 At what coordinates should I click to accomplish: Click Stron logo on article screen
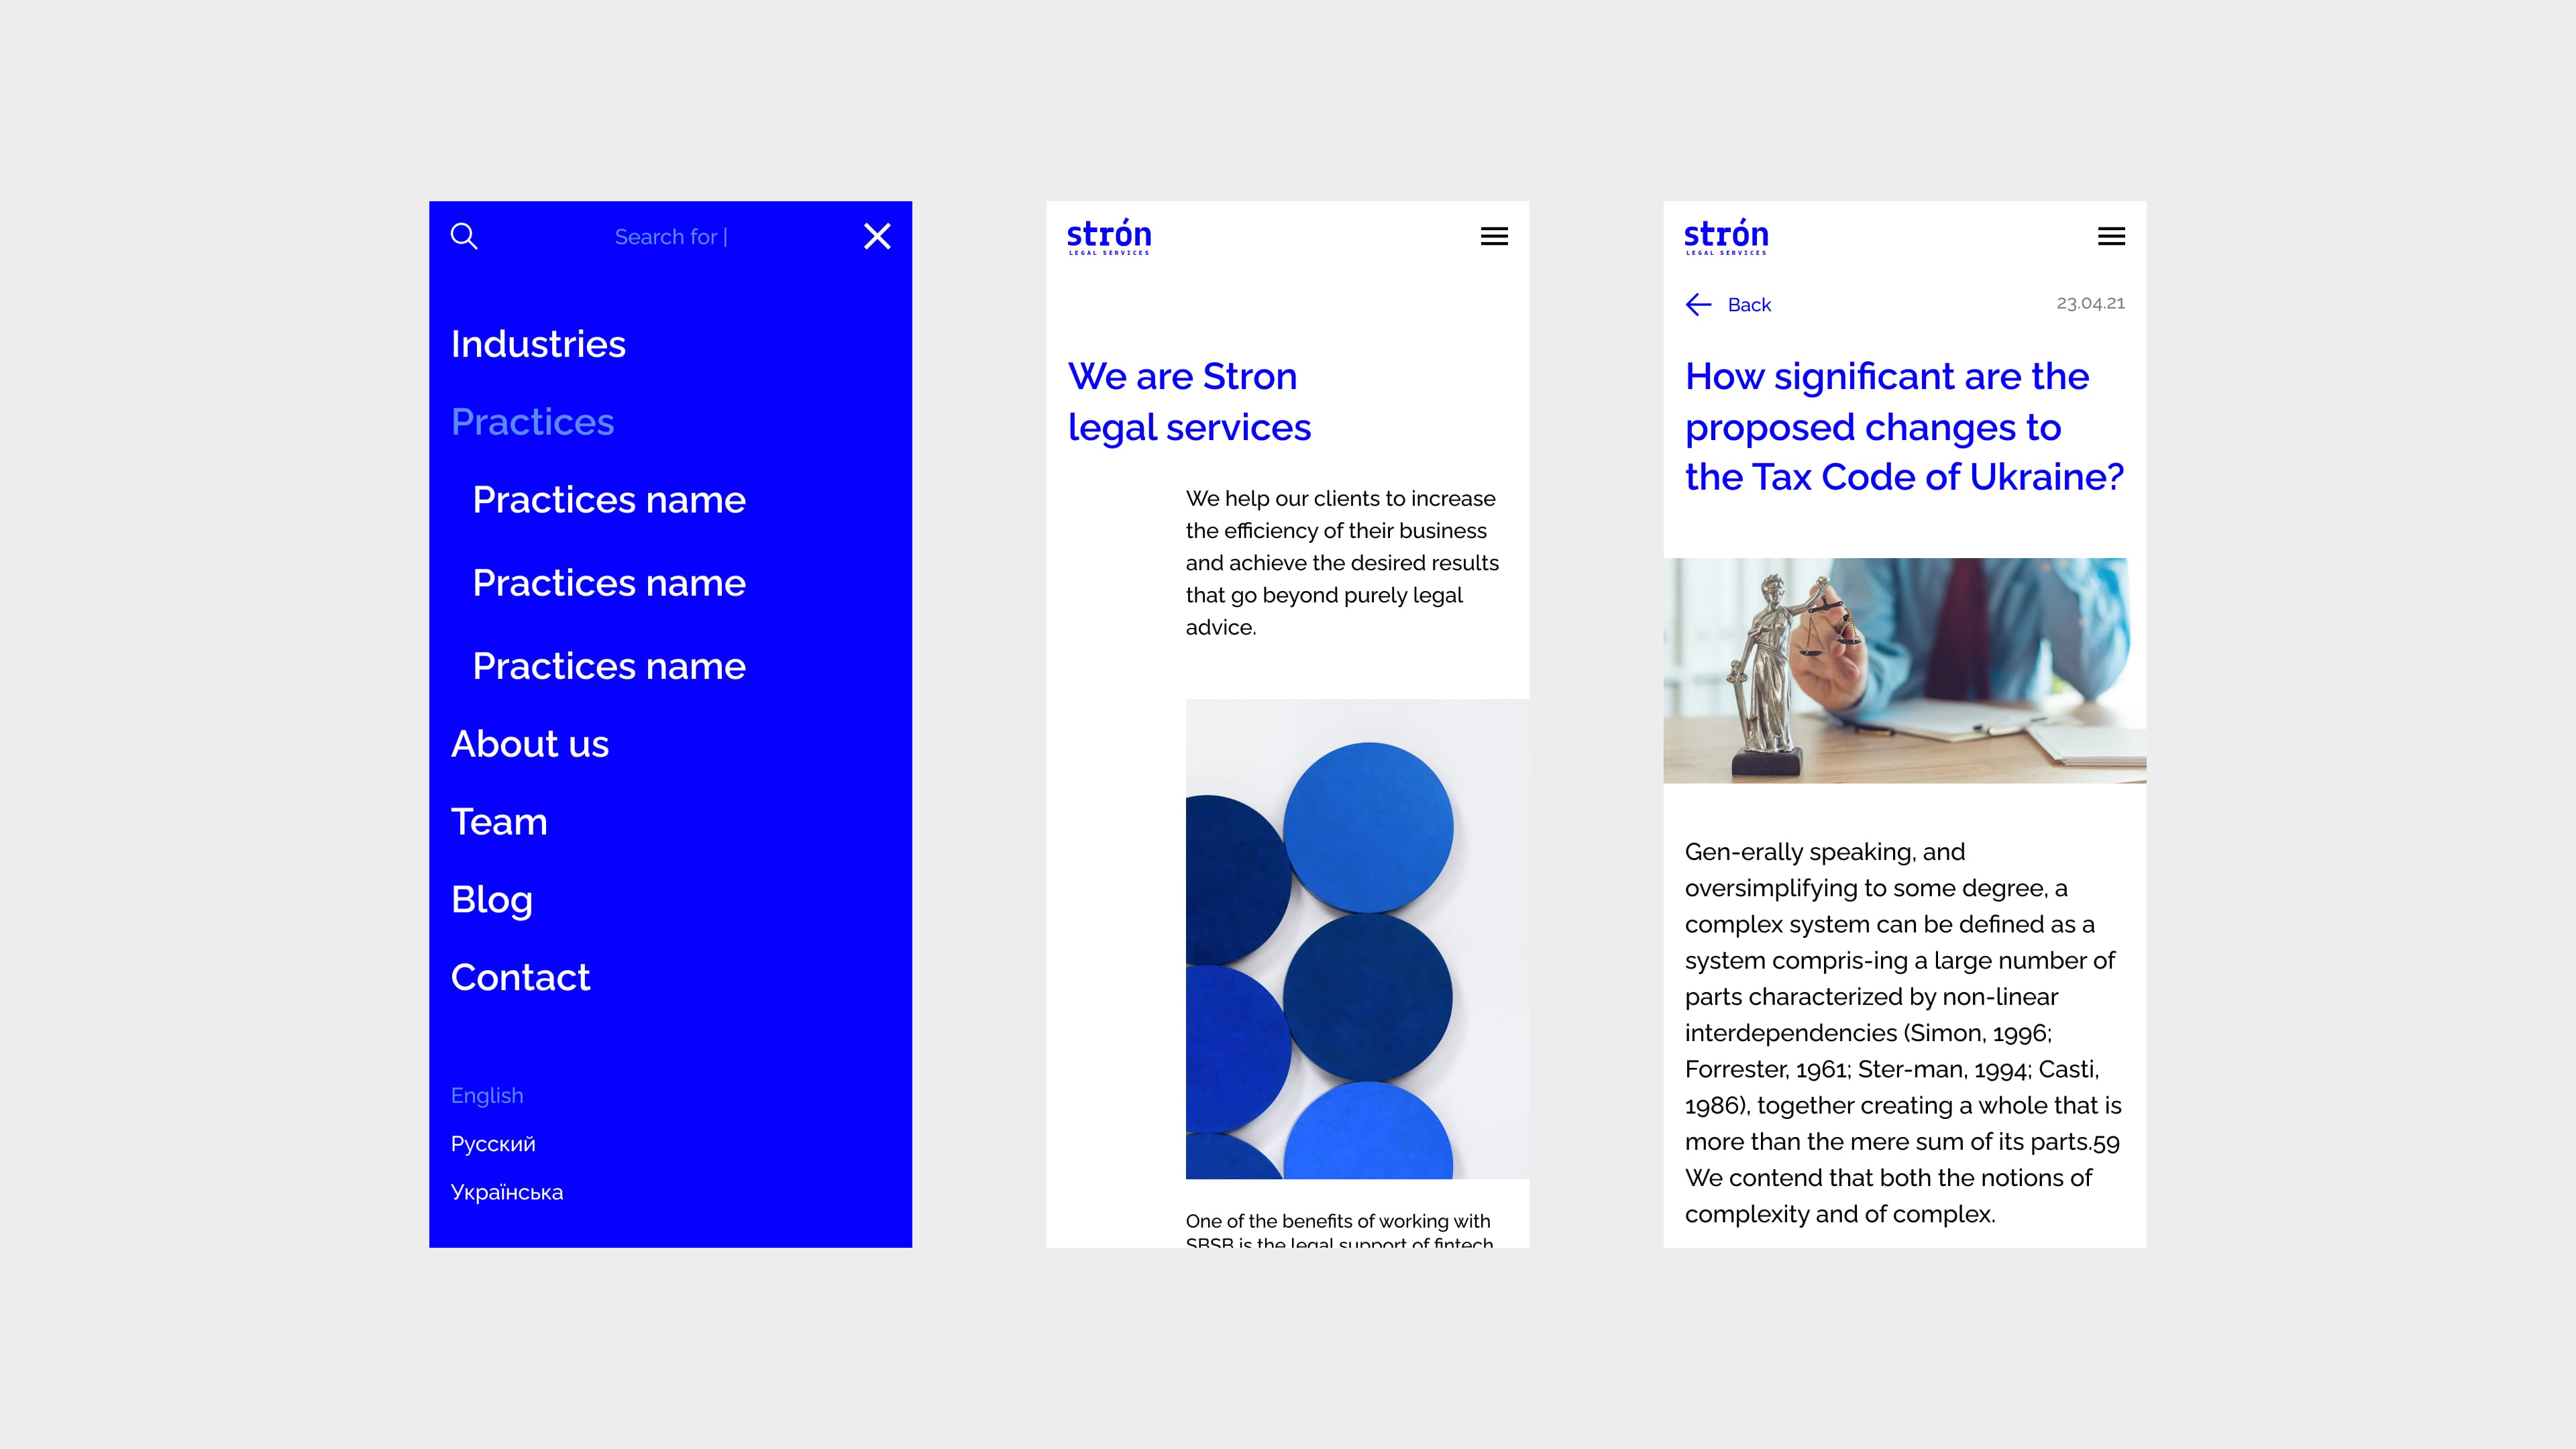coord(1726,236)
